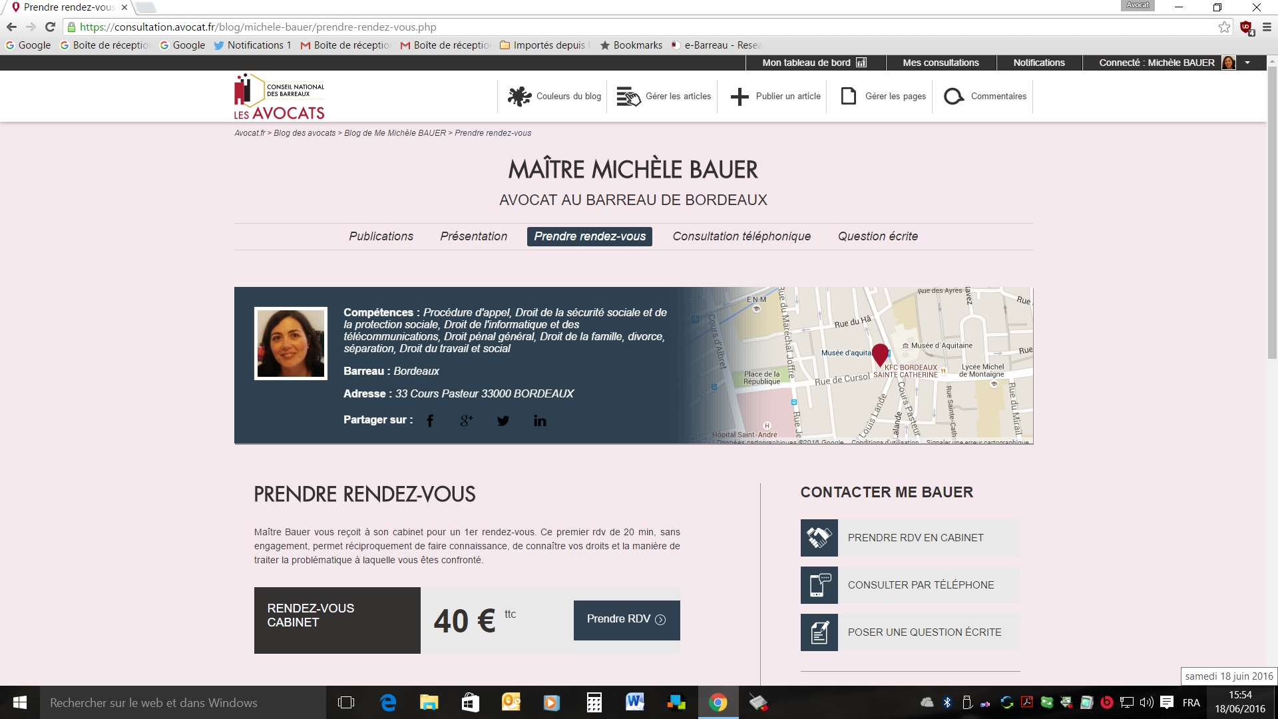Viewport: 1278px width, 719px height.
Task: Open Twitter Notifications bookmark
Action: (x=252, y=45)
